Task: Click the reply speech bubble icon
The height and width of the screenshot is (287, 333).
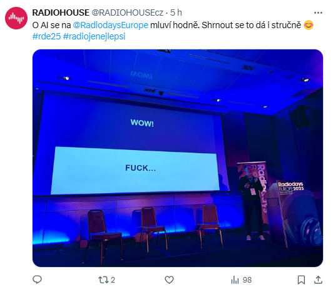Action: tap(37, 279)
